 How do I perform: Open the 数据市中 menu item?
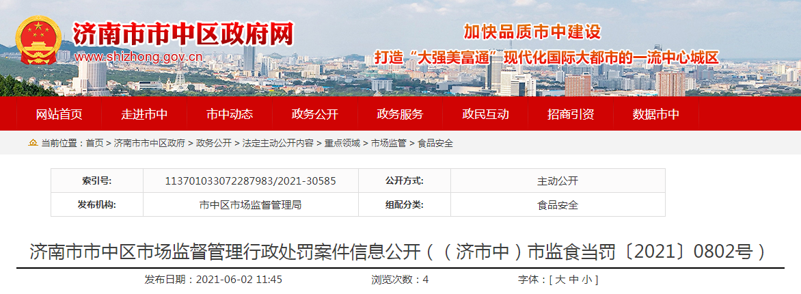coord(656,114)
